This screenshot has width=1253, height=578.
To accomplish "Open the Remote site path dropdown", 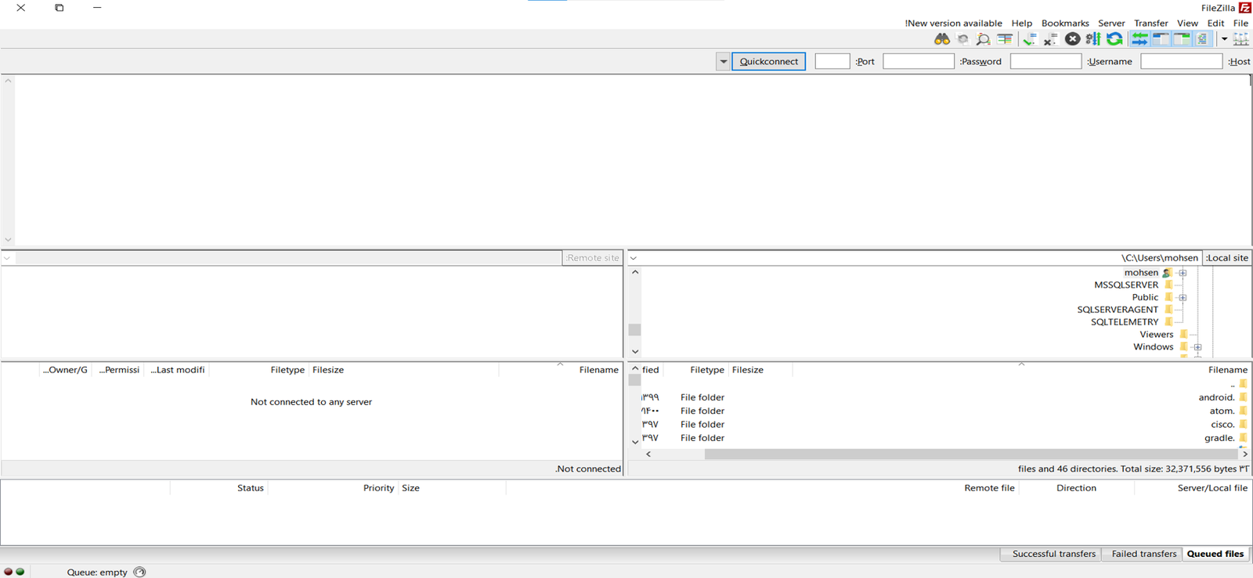I will (7, 258).
